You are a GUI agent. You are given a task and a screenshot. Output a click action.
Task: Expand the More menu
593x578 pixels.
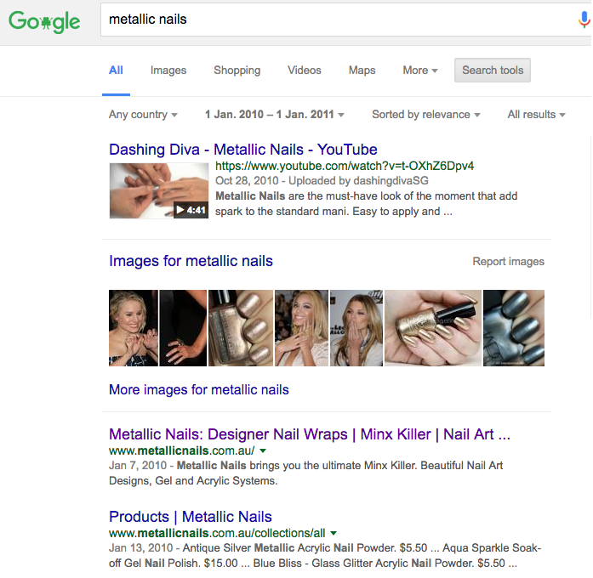[x=419, y=71]
